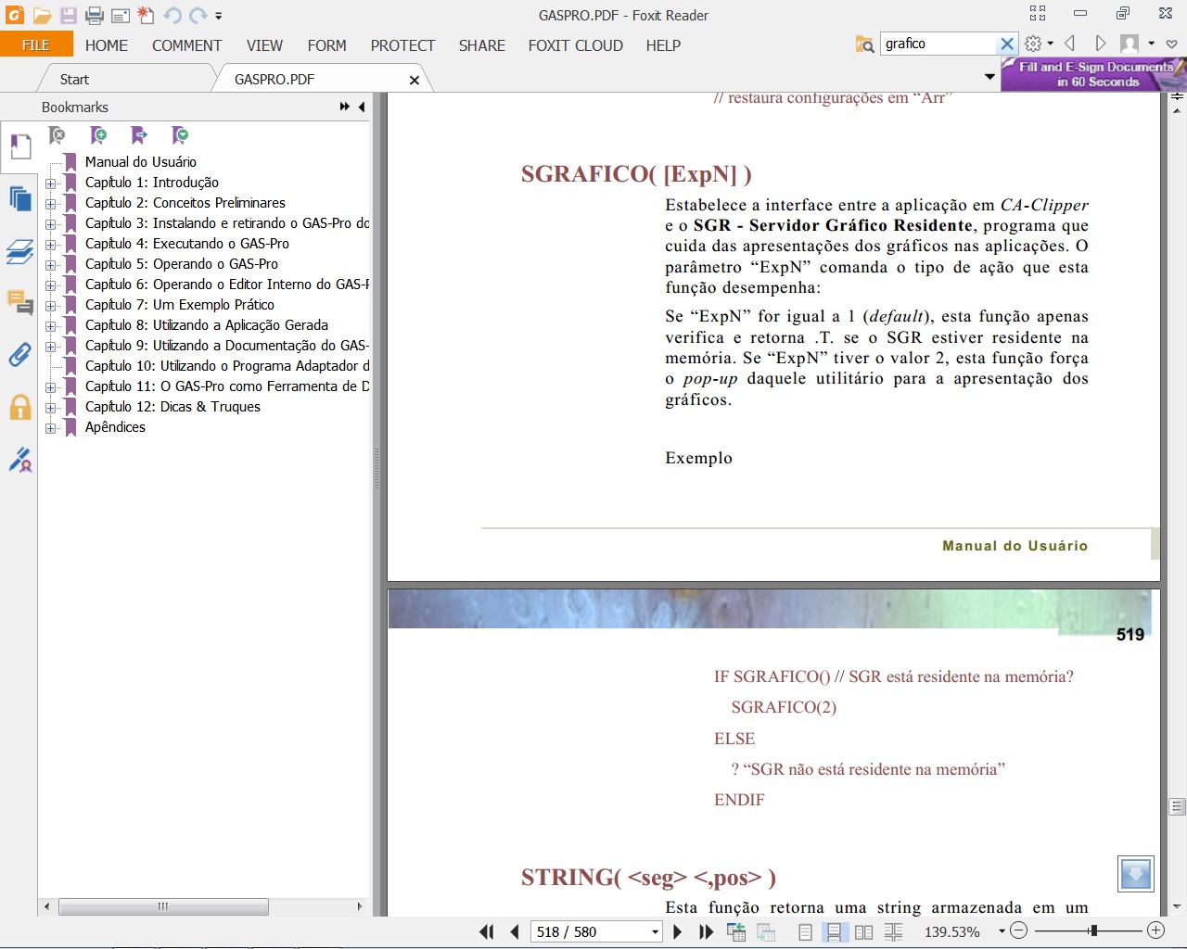Click the zoom in plus button
1187x949 pixels.
tap(1155, 930)
